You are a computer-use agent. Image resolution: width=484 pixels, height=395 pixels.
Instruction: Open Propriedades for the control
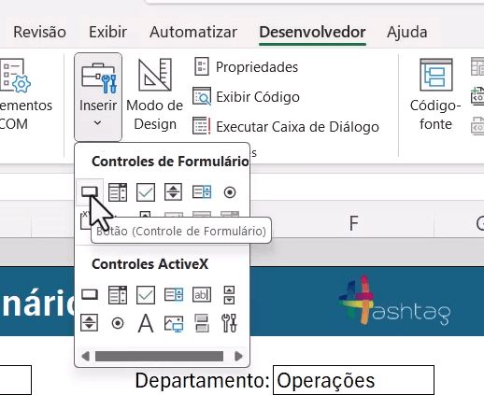tap(246, 67)
